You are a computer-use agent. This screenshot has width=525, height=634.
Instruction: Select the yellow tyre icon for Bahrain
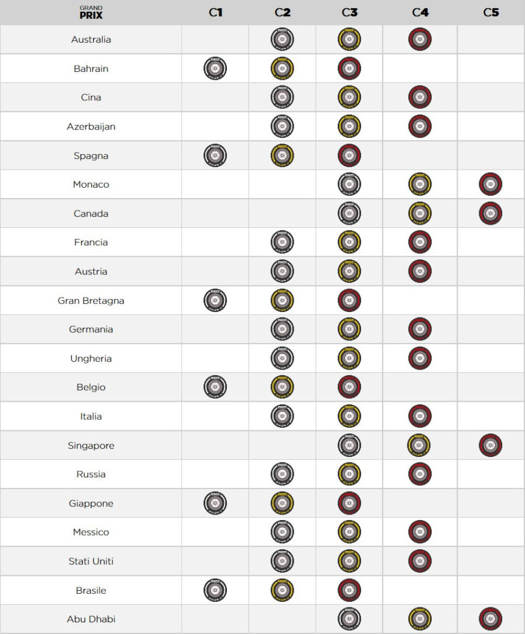coord(282,69)
